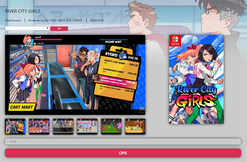247x162 pixels.
Task: Click the 05.09.2019 release date
Action: pyautogui.click(x=96, y=20)
